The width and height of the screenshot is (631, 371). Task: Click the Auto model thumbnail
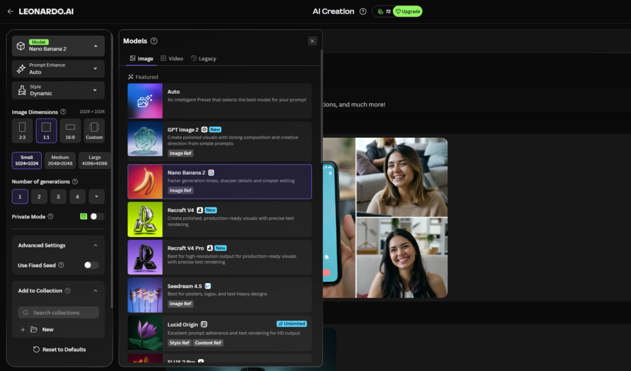(145, 101)
